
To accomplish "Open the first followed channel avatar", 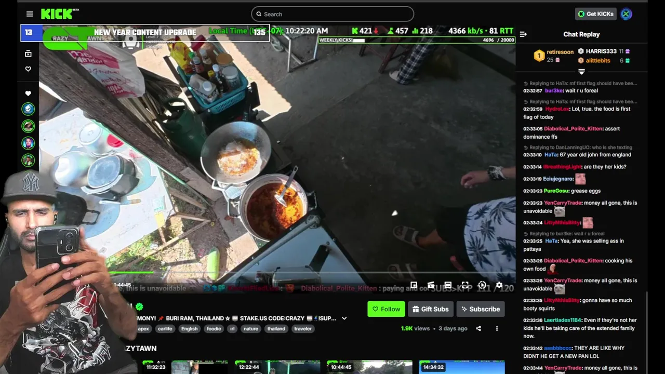I will point(28,109).
